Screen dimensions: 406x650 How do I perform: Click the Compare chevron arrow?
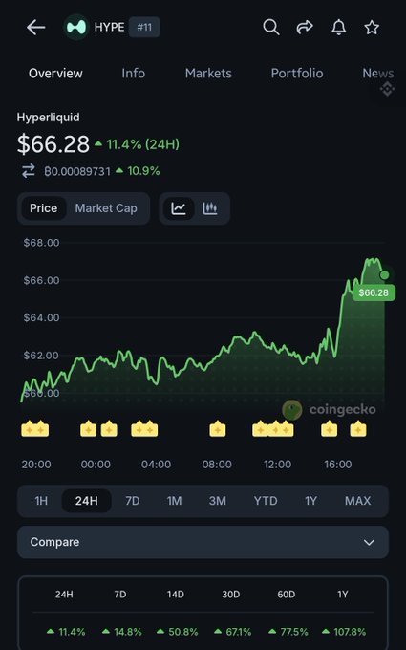[369, 543]
